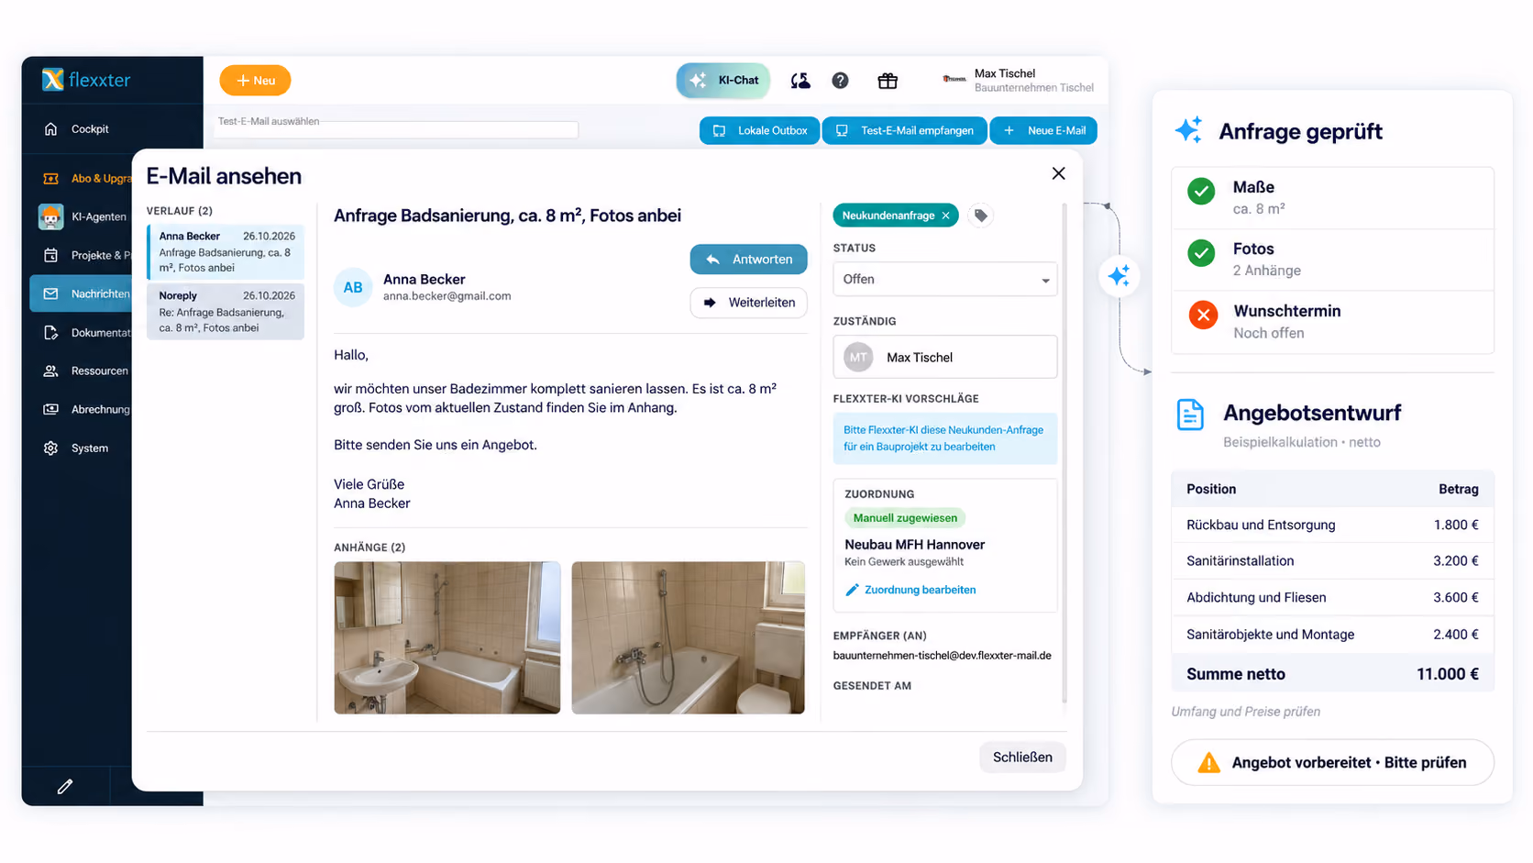Viewport: 1533px width, 863px height.
Task: Open the Status dropdown showing Offen
Action: (945, 280)
